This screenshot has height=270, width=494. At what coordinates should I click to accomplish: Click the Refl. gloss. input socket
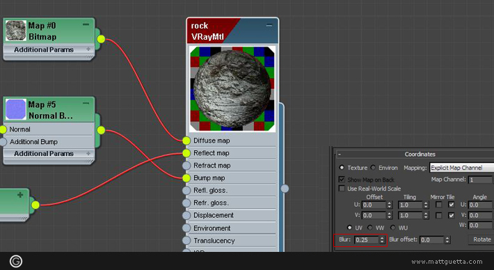[x=186, y=190]
